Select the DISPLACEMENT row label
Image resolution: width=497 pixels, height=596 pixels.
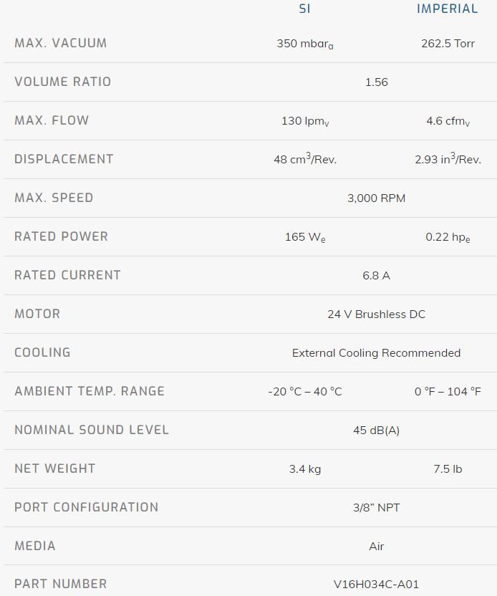click(64, 159)
